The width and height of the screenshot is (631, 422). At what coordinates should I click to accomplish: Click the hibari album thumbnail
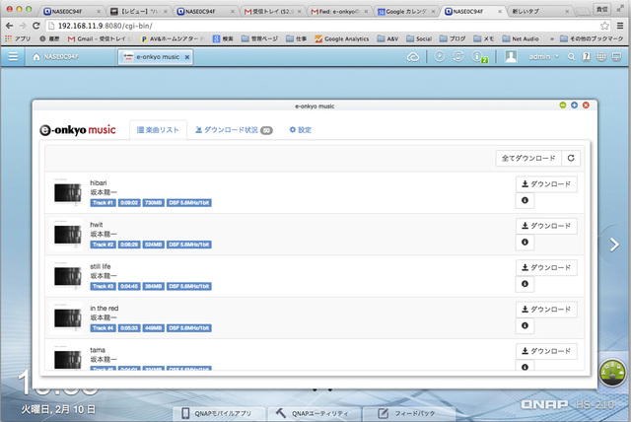67,193
